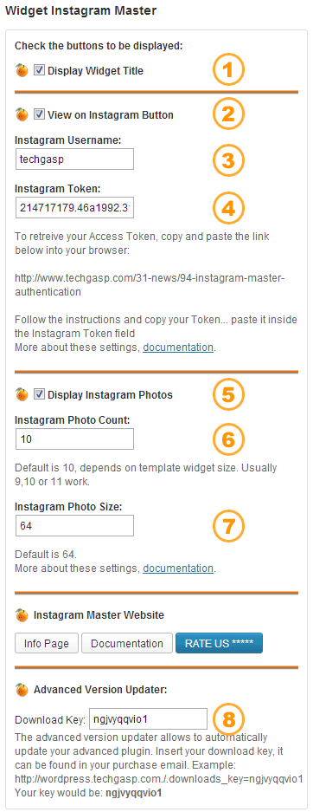Click the circled number 8 marker
313x812 pixels.
click(x=229, y=718)
